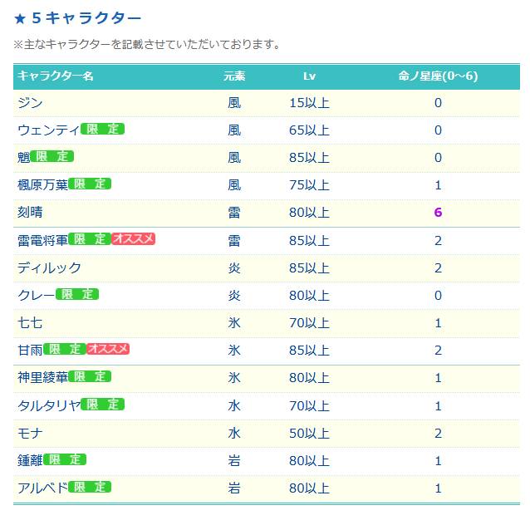
Task: Click the 限定 badge beside 神里綾華
Action: point(90,376)
